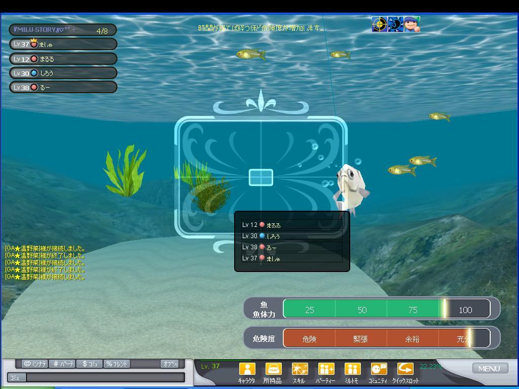
Task: Select party member しろう Lv 30 in top list
Action: tap(63, 73)
